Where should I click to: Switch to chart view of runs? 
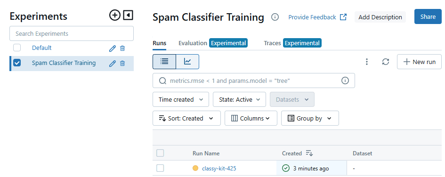(187, 62)
